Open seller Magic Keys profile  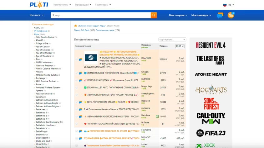[x=147, y=86]
